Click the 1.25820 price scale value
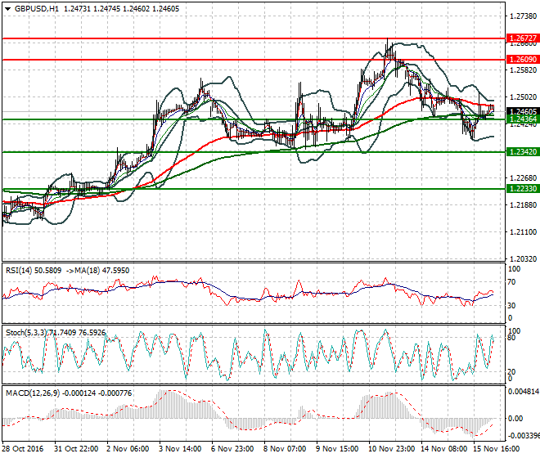The width and height of the screenshot is (540, 458). 523,70
